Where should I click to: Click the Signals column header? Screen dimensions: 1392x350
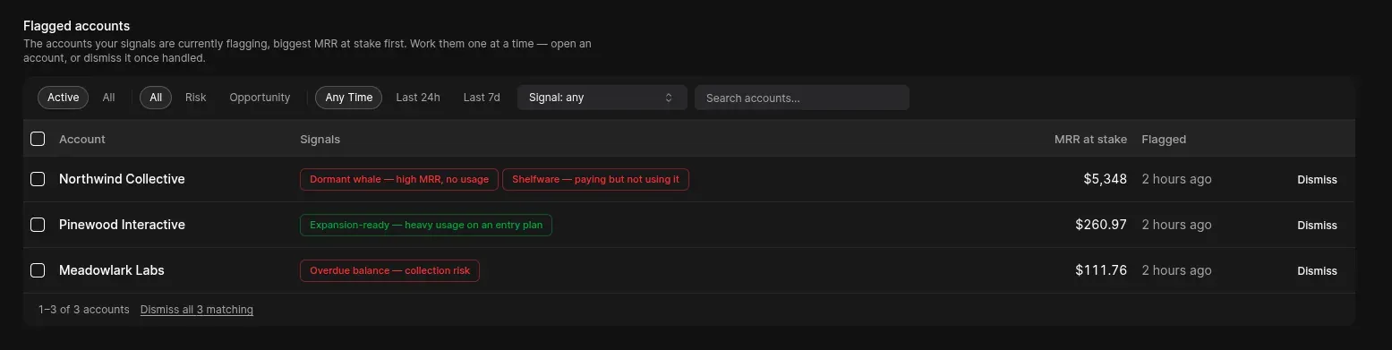[320, 139]
